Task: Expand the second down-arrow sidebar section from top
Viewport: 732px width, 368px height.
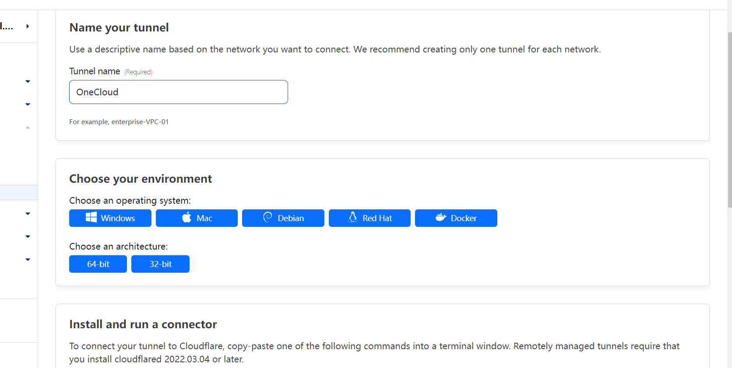Action: (28, 104)
